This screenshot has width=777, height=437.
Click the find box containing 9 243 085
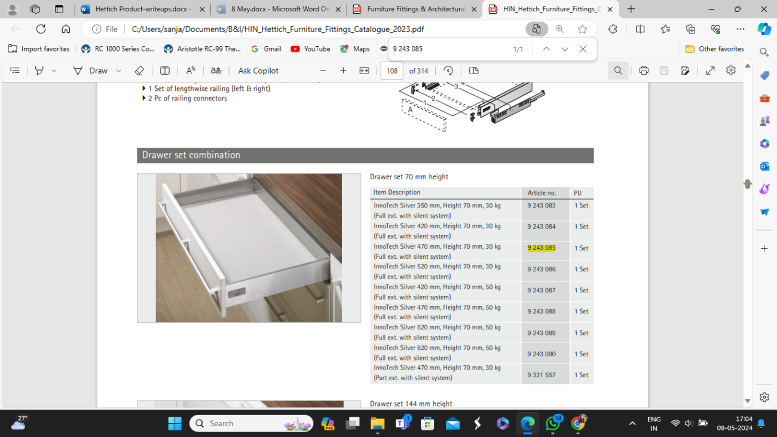448,49
